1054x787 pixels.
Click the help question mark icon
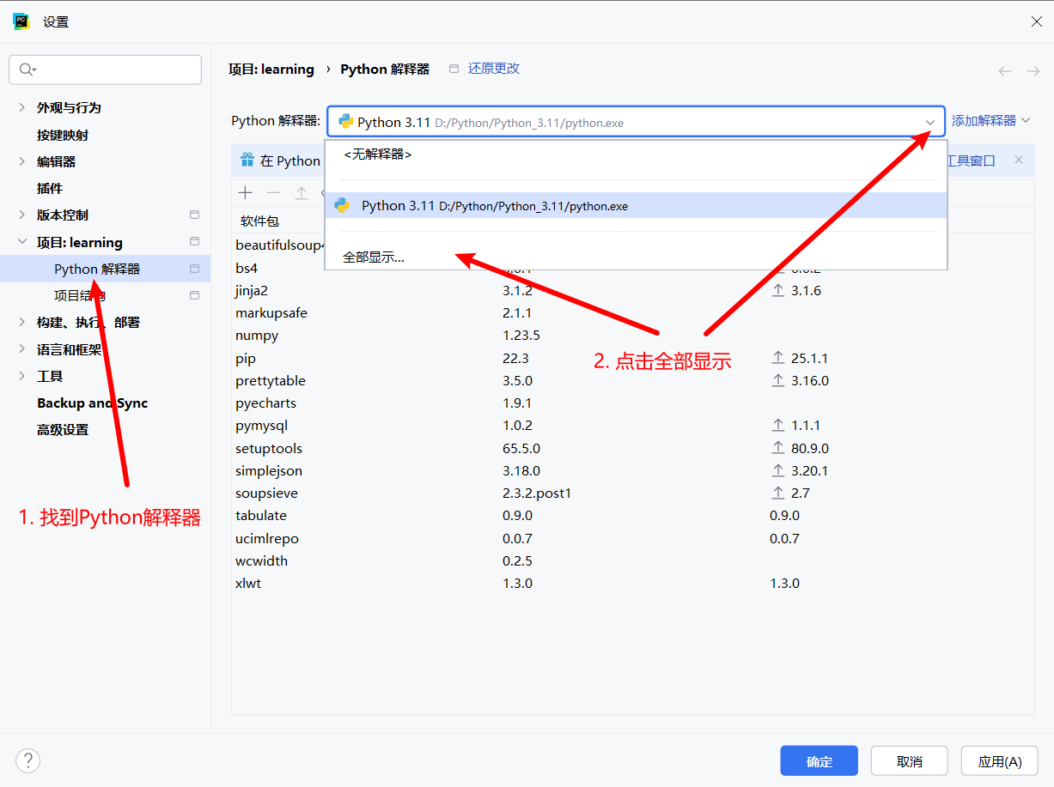27,760
